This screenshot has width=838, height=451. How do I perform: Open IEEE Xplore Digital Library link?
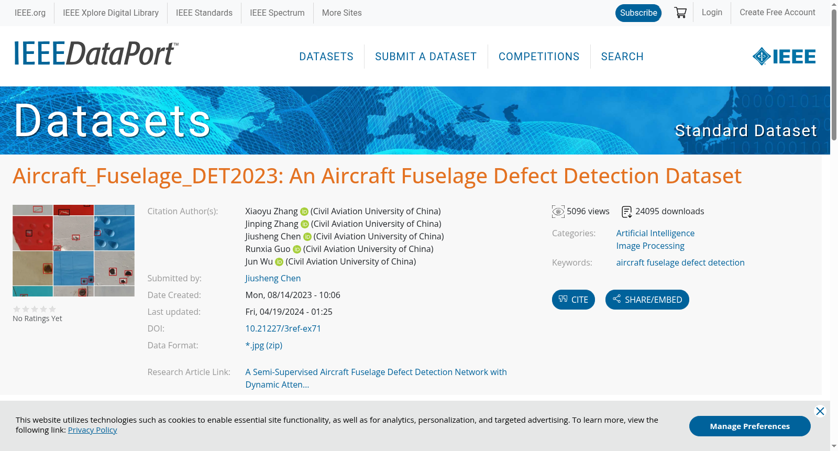pos(111,13)
